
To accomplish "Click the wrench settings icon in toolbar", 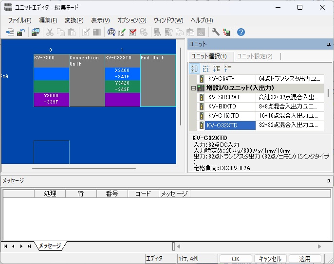I will click(215, 32).
